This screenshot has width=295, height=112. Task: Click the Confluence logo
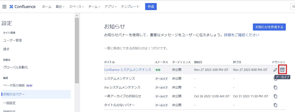pyautogui.click(x=22, y=7)
